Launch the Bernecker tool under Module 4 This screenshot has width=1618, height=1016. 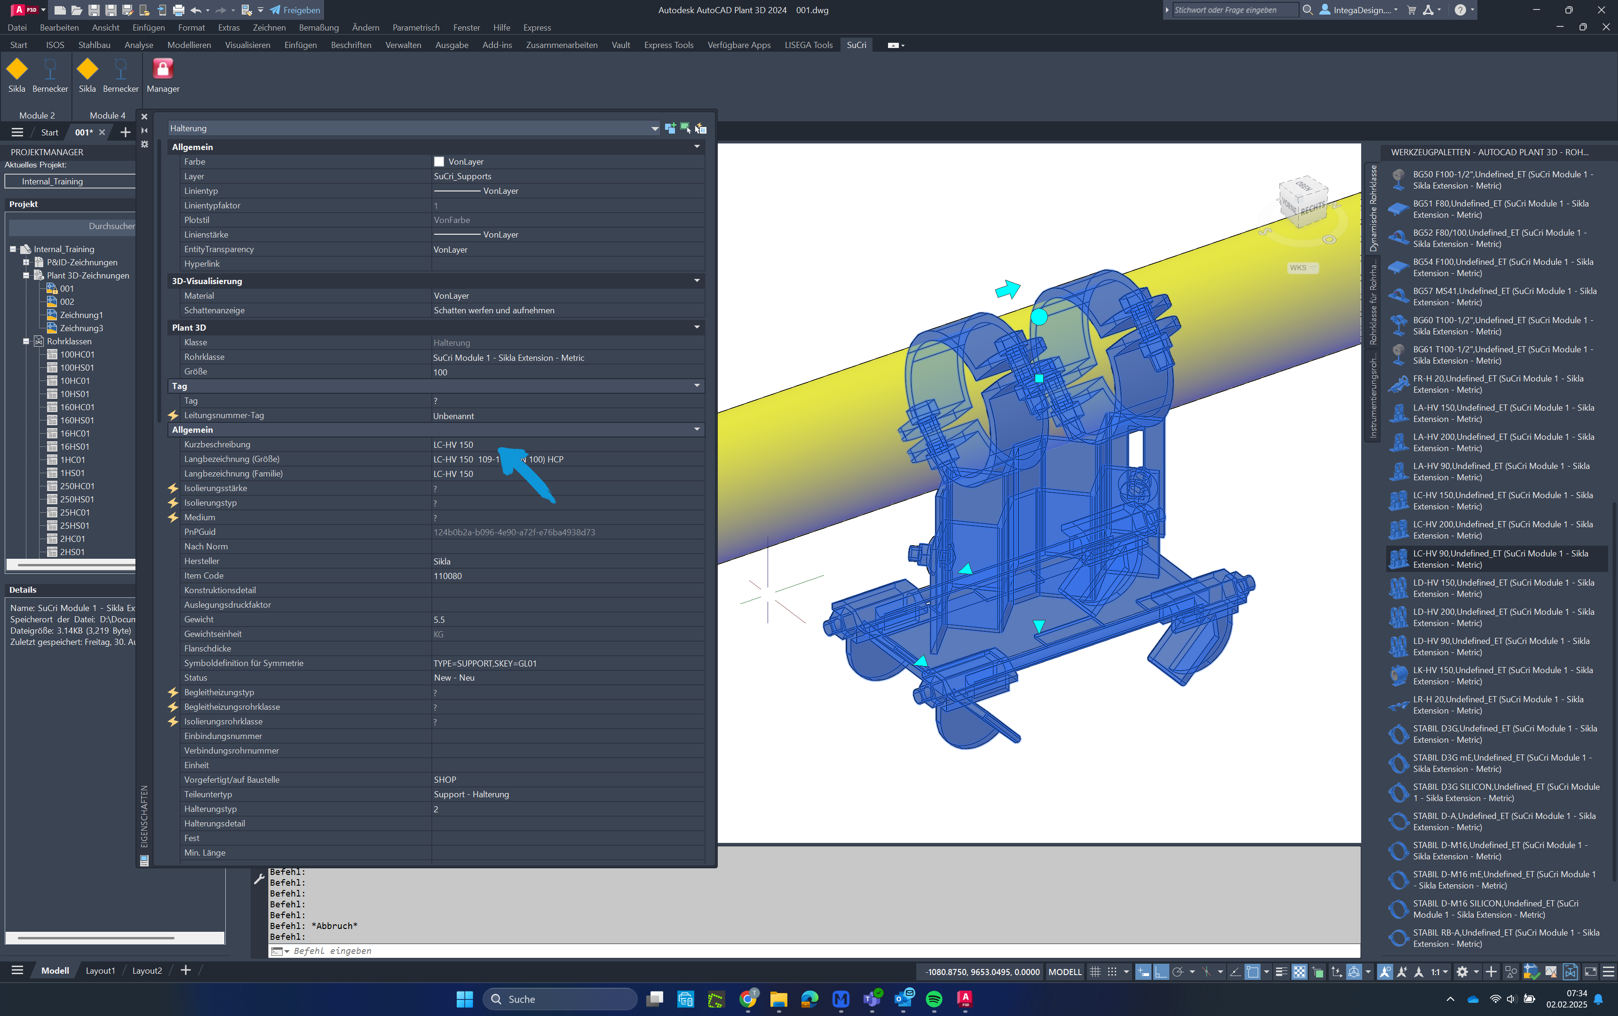click(x=120, y=75)
